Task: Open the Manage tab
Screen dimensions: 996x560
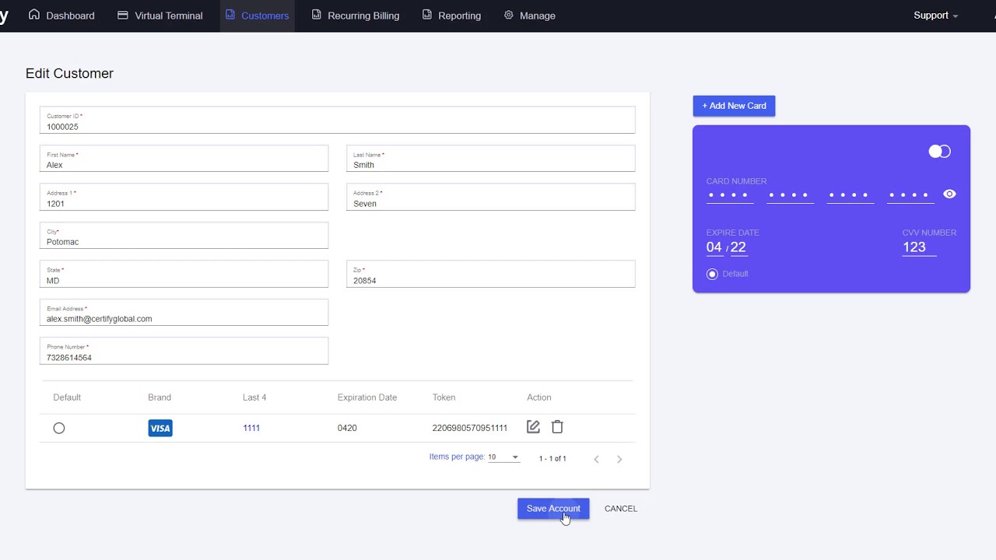Action: click(529, 16)
